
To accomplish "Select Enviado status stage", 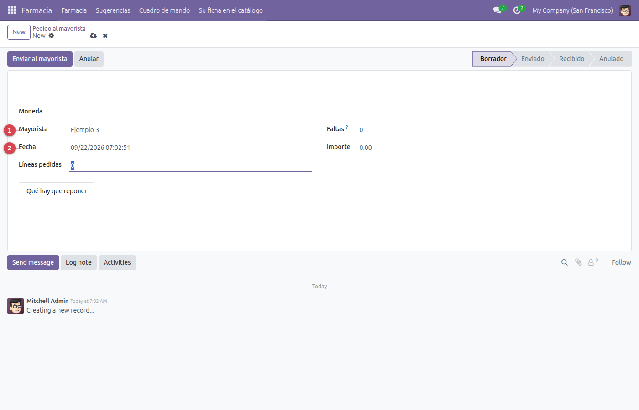I will coord(533,59).
